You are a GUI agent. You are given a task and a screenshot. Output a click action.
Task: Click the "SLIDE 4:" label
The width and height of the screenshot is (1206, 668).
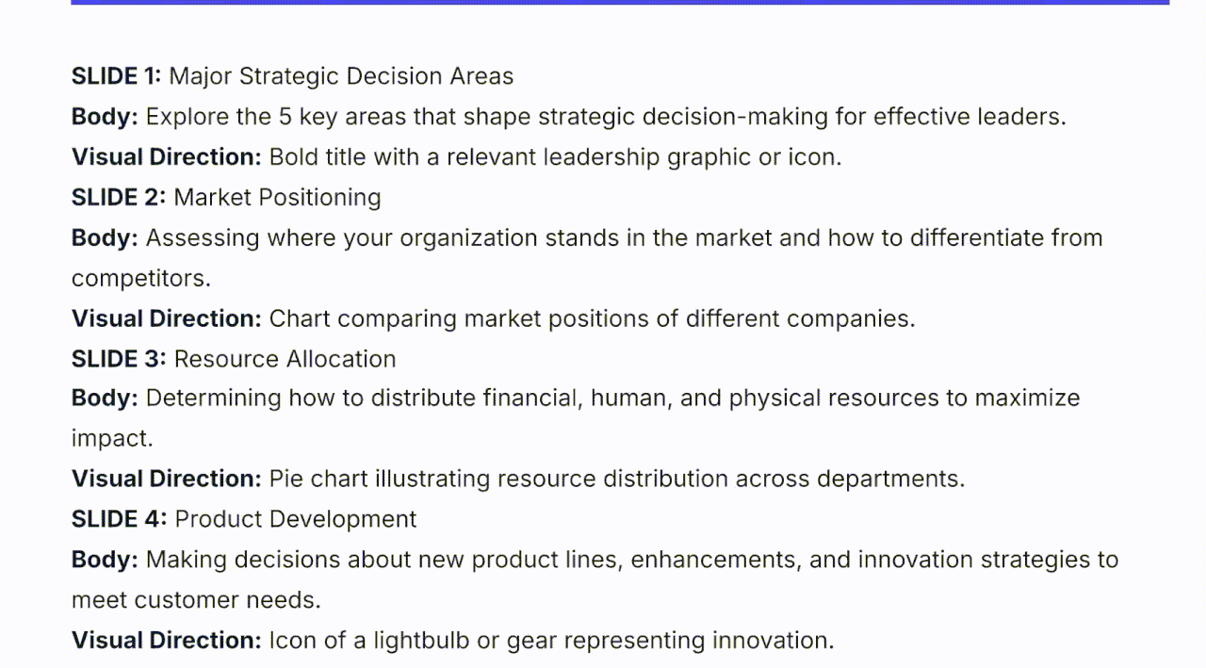(x=120, y=519)
